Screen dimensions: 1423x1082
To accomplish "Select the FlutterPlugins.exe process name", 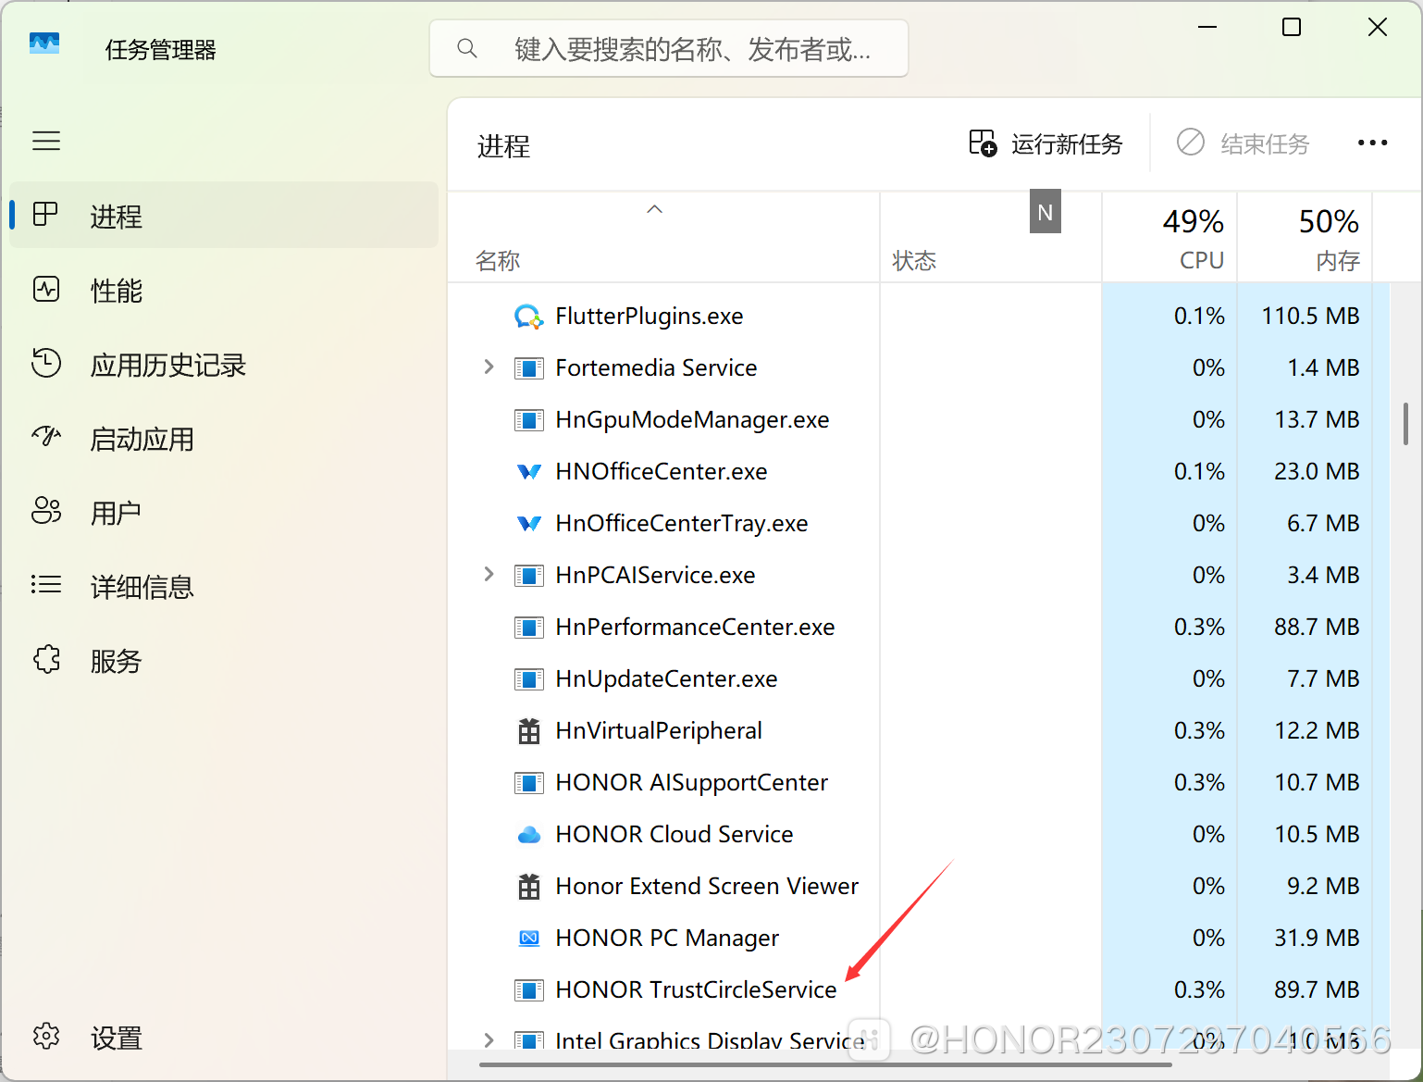I will click(650, 317).
